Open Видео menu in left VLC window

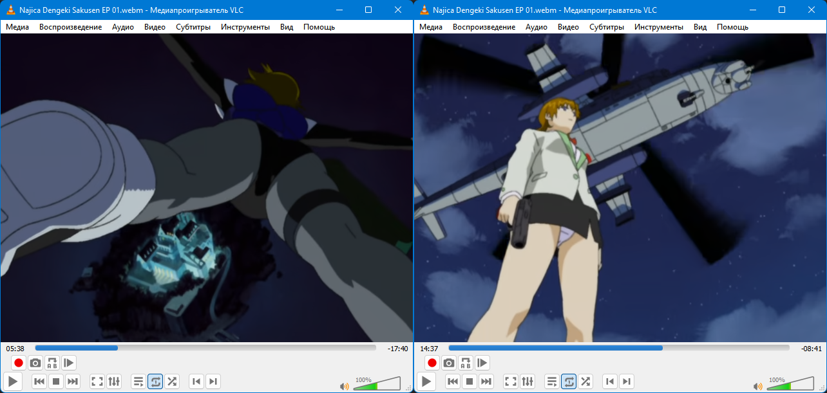[x=155, y=27]
